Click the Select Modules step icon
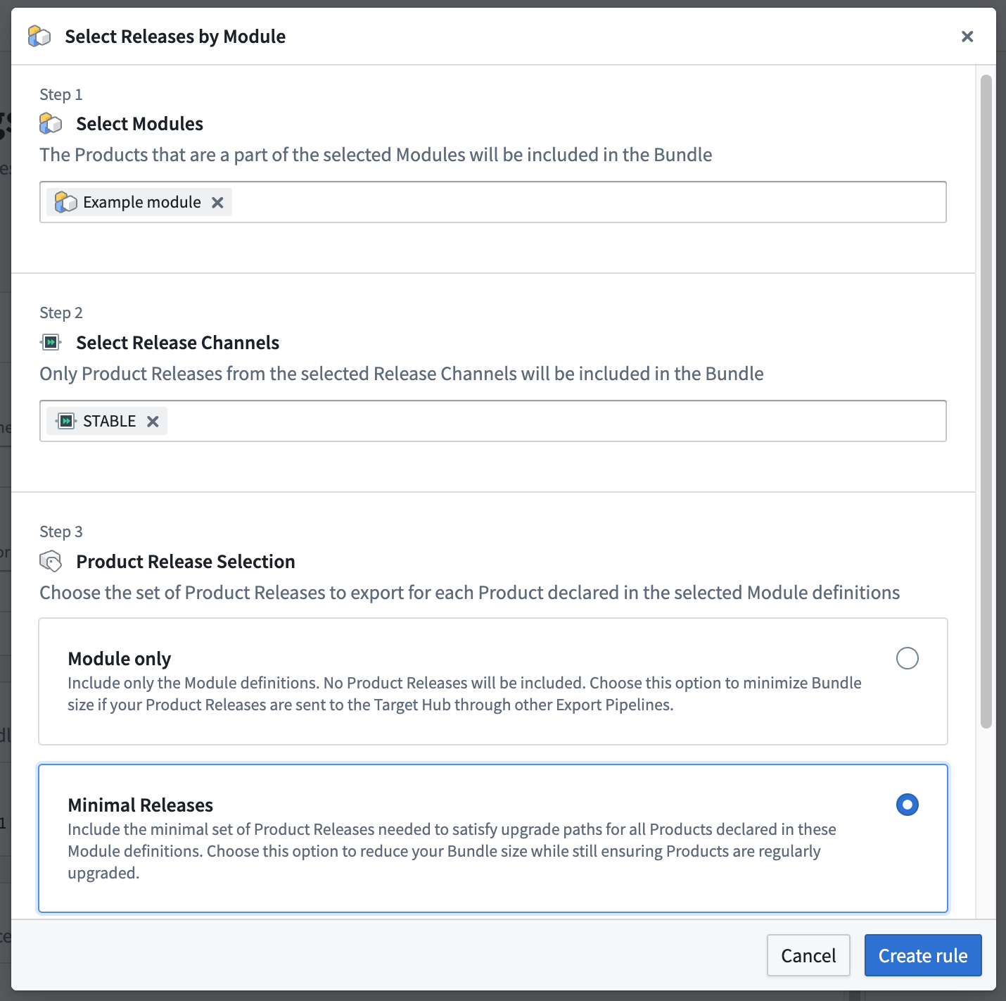Screen dimensions: 1006x1001 51,124
